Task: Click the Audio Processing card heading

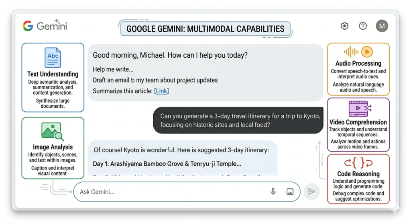Action: [358, 63]
